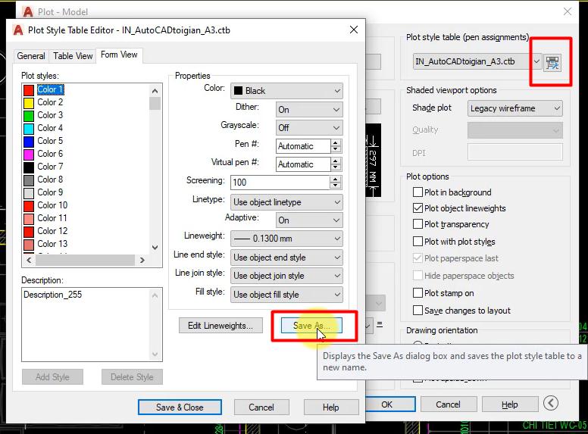Viewport: 588px width, 434px height.
Task: Click the Screening input field showing 100
Action: click(280, 183)
